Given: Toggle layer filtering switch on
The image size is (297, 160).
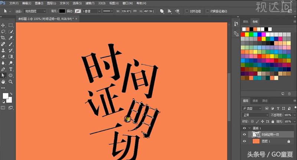Looking at the screenshot, I should pos(295,108).
